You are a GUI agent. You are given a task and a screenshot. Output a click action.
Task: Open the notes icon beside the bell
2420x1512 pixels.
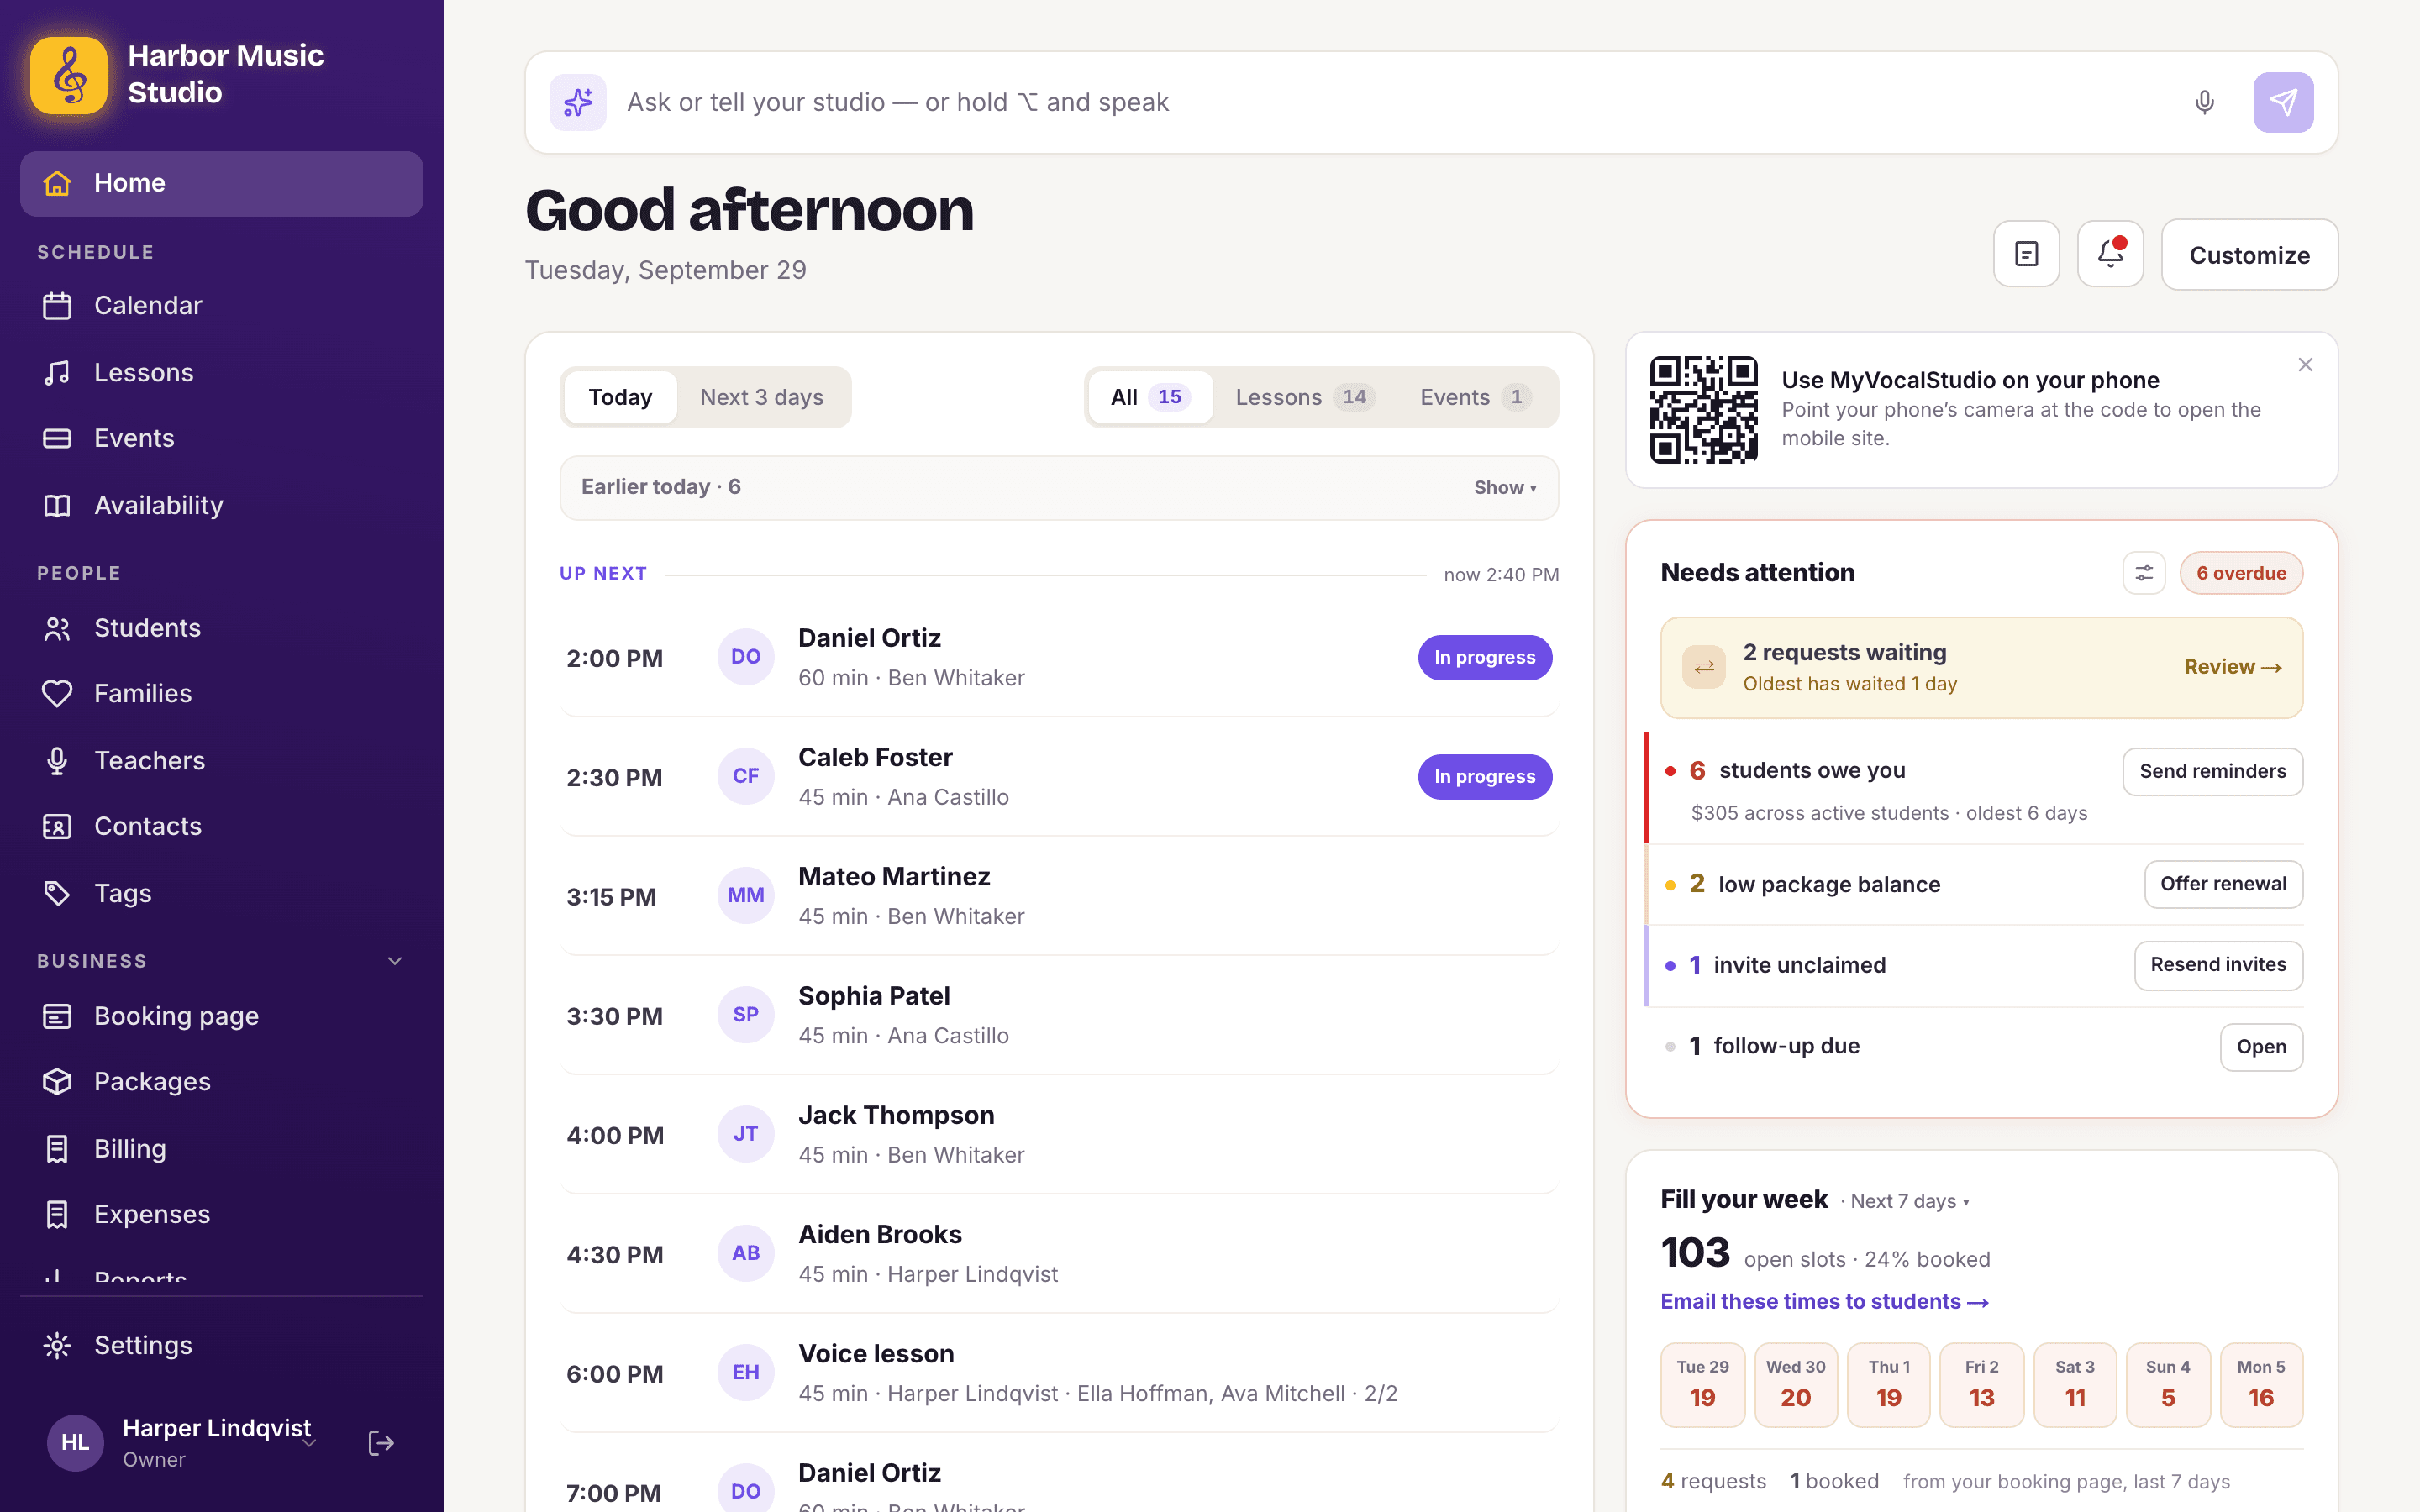[x=2026, y=254]
